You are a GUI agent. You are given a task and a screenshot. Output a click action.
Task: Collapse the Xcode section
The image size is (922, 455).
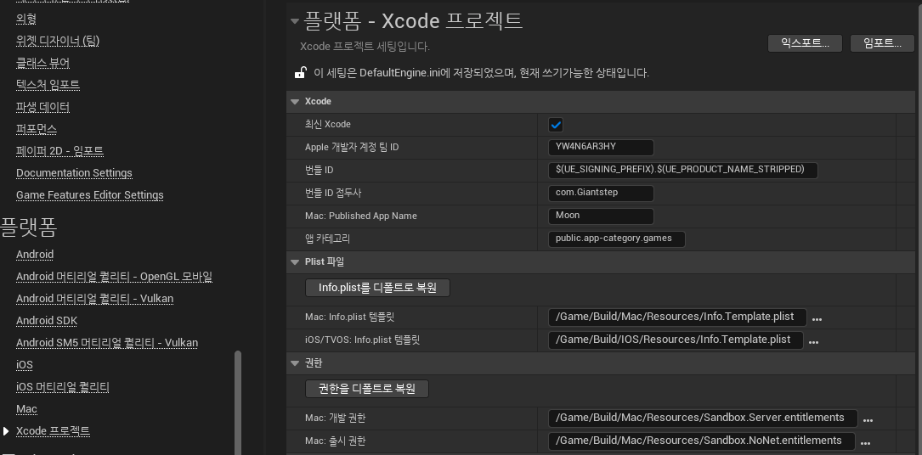pos(295,102)
